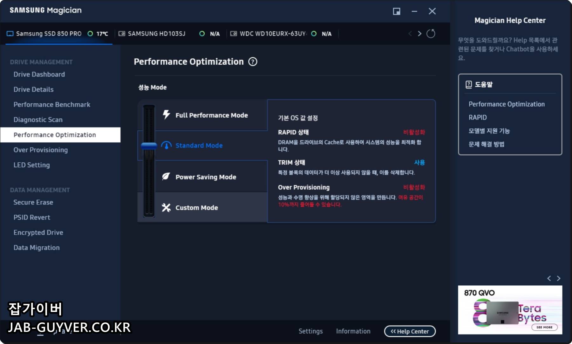Click the TRIM 사용 status
The width and height of the screenshot is (572, 344).
(x=419, y=162)
